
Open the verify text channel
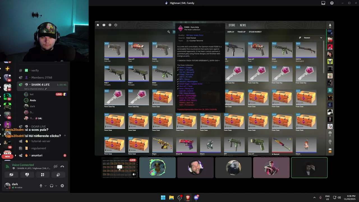coord(42,70)
